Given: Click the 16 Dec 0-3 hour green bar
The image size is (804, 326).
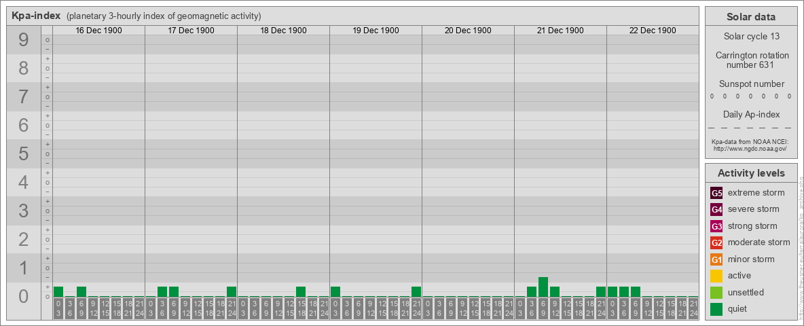Looking at the screenshot, I should pos(58,292).
